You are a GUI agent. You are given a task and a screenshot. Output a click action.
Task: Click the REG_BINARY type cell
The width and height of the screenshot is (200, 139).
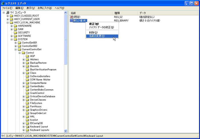pyautogui.click(x=121, y=21)
